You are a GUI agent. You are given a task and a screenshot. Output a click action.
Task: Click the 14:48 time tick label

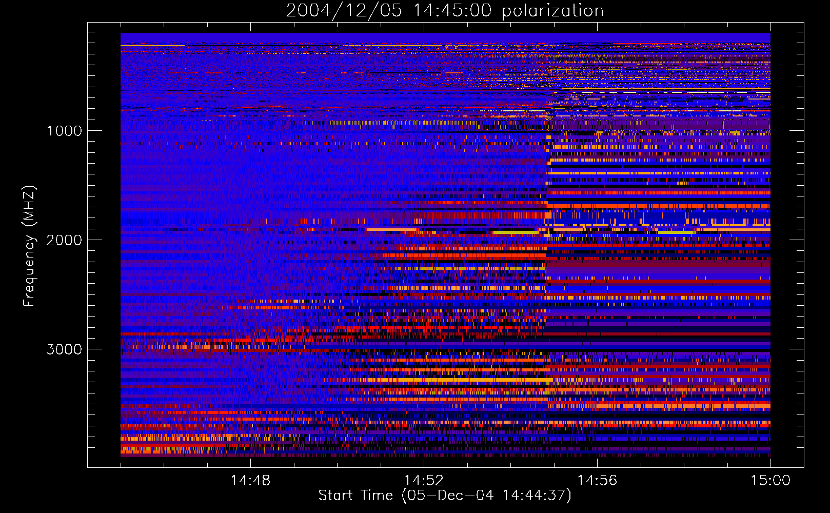[250, 481]
